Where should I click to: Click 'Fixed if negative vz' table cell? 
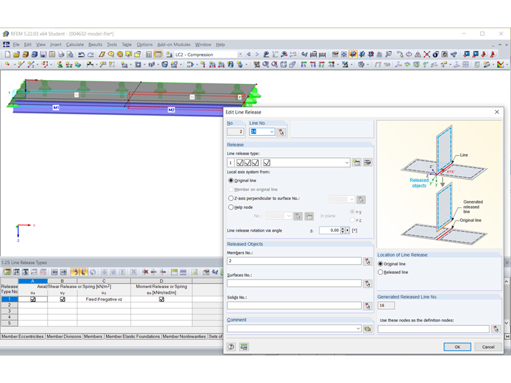pos(104,299)
